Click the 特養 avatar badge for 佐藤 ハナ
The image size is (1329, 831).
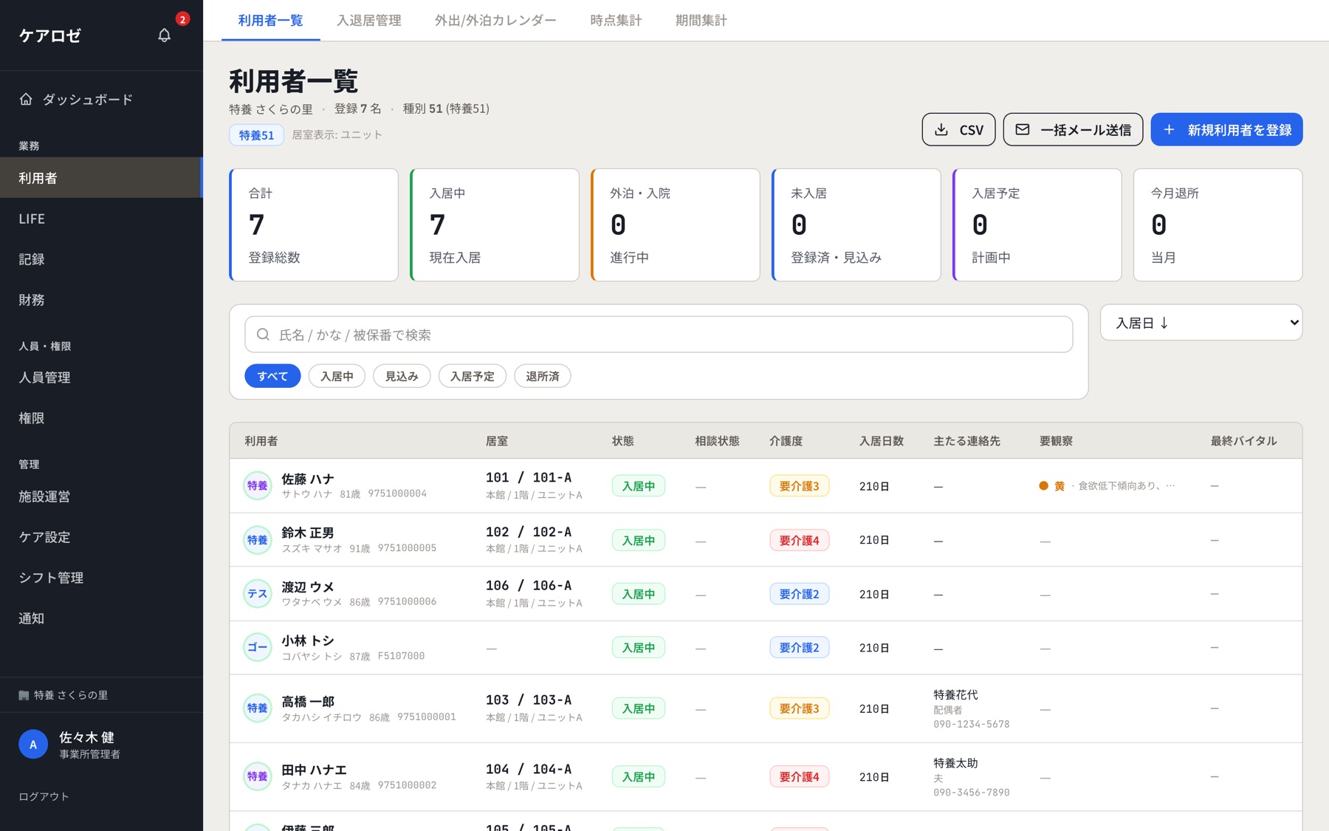click(258, 485)
